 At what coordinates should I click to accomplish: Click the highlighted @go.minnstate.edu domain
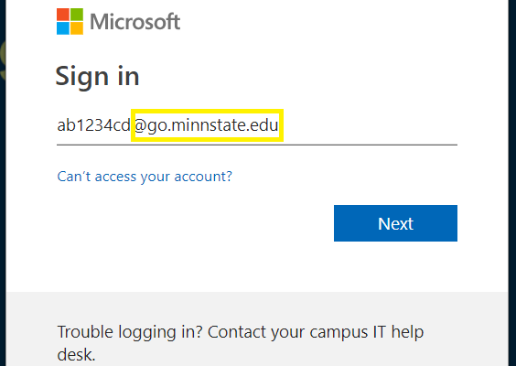coord(207,125)
